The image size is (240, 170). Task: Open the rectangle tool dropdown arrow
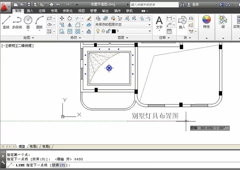pyautogui.click(x=54, y=18)
